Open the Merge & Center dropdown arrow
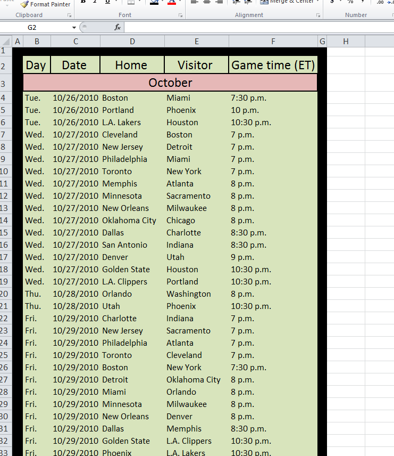The height and width of the screenshot is (456, 394). tap(317, 2)
